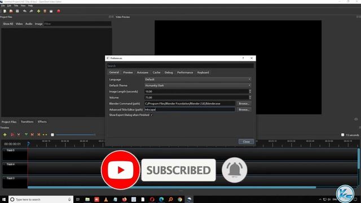Select Video filter in Project Files
This screenshot has width=361, height=203.
pos(19,24)
